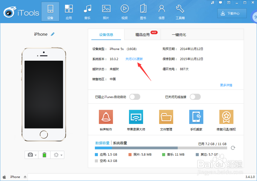This screenshot has height=181, width=257.
Task: Toggle 已阻止iTunes自动启动 switch
Action: coord(135,97)
